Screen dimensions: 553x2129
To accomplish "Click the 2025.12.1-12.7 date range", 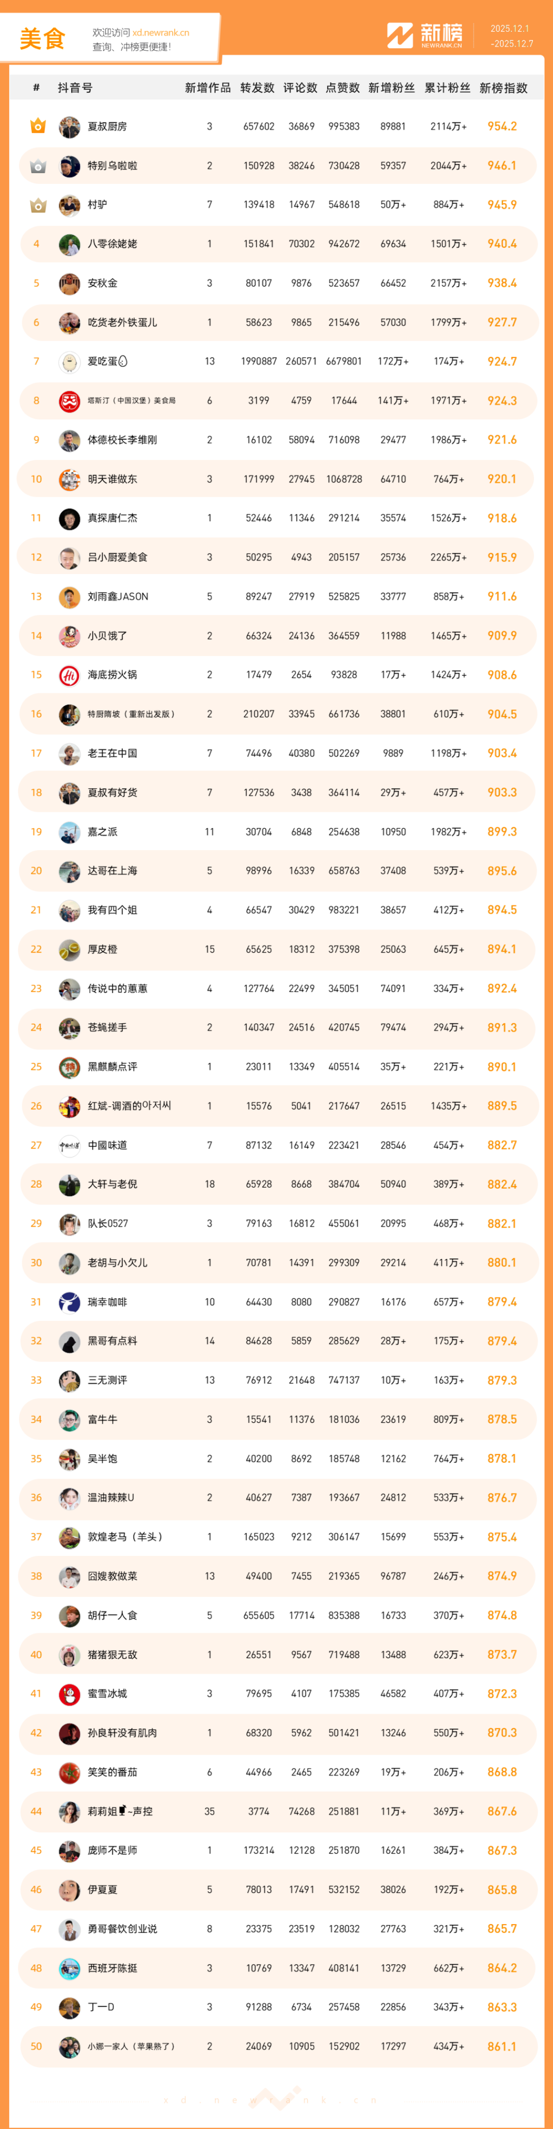I will [511, 36].
